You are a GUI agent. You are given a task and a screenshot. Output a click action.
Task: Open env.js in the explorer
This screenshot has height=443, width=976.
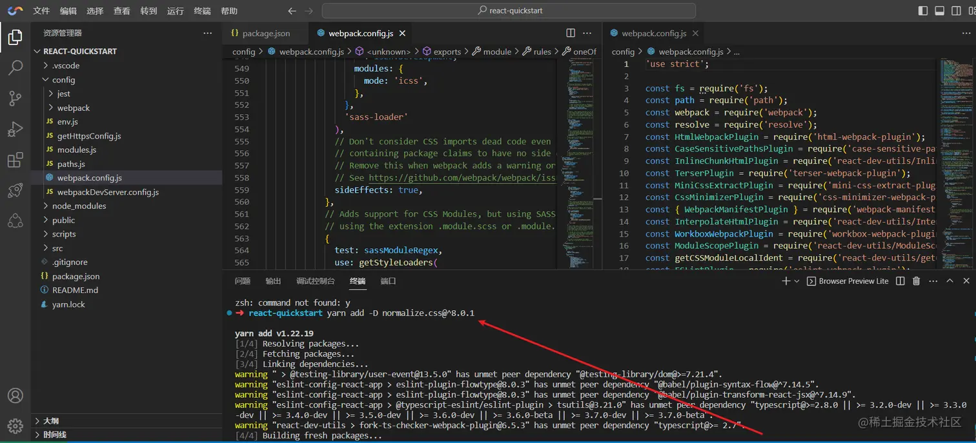127,122
